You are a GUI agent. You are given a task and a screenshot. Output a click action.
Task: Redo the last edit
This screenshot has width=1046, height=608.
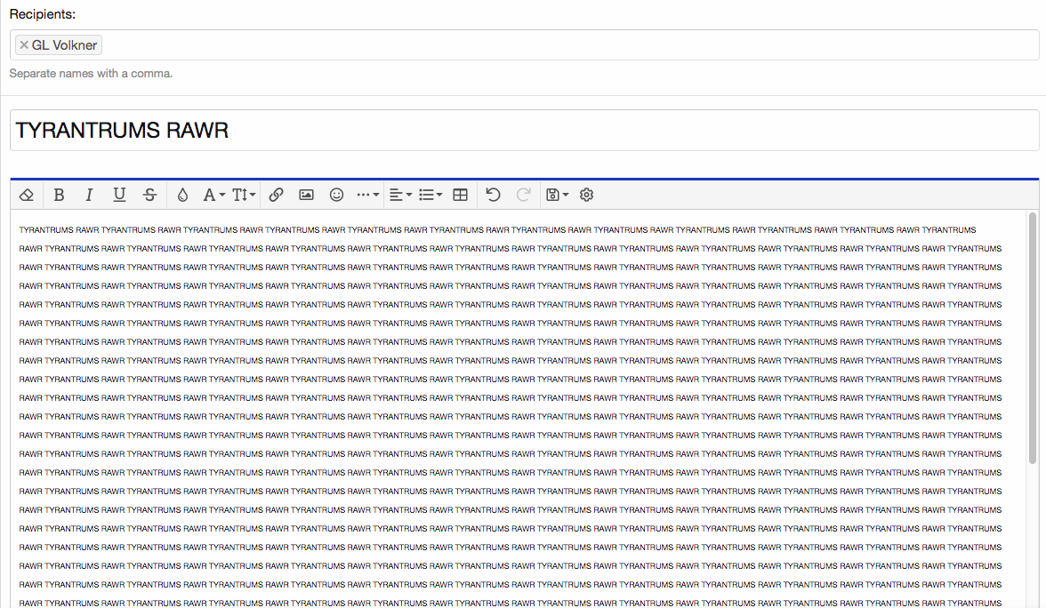(x=524, y=195)
